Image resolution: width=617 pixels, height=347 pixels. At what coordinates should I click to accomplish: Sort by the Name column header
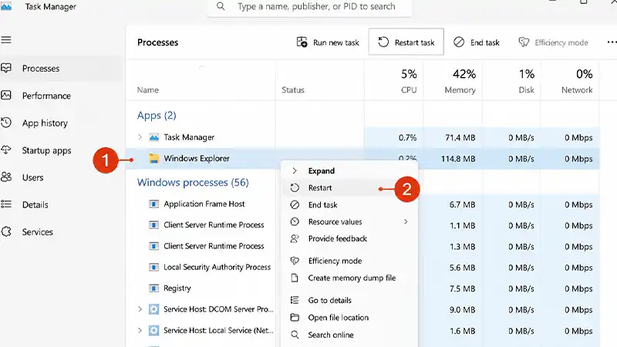tap(147, 89)
